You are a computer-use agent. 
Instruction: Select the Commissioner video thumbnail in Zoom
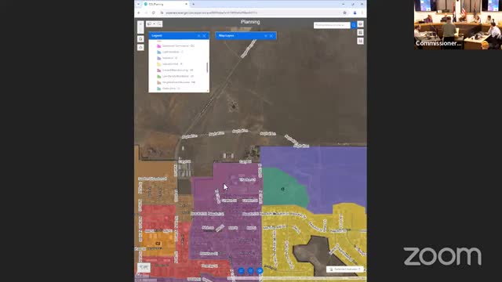click(458, 24)
